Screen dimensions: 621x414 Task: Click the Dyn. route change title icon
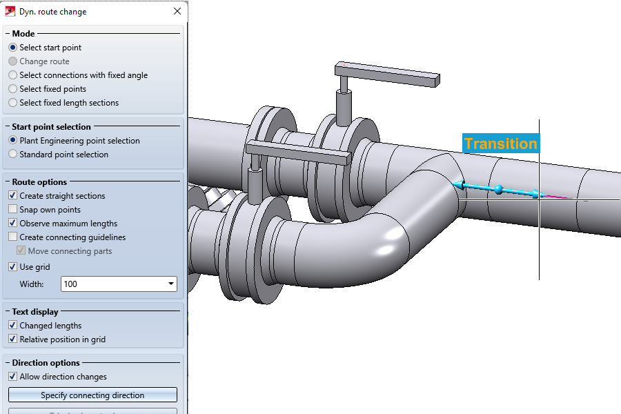pyautogui.click(x=10, y=11)
